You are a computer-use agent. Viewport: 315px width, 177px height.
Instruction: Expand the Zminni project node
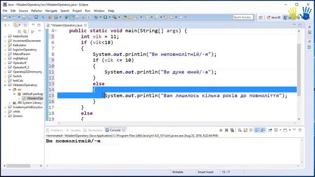(x=5, y=116)
